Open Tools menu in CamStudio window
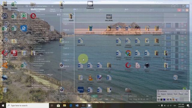The height and width of the screenshot is (108, 192). 175,94
